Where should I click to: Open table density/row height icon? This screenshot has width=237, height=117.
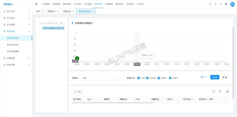220,92
